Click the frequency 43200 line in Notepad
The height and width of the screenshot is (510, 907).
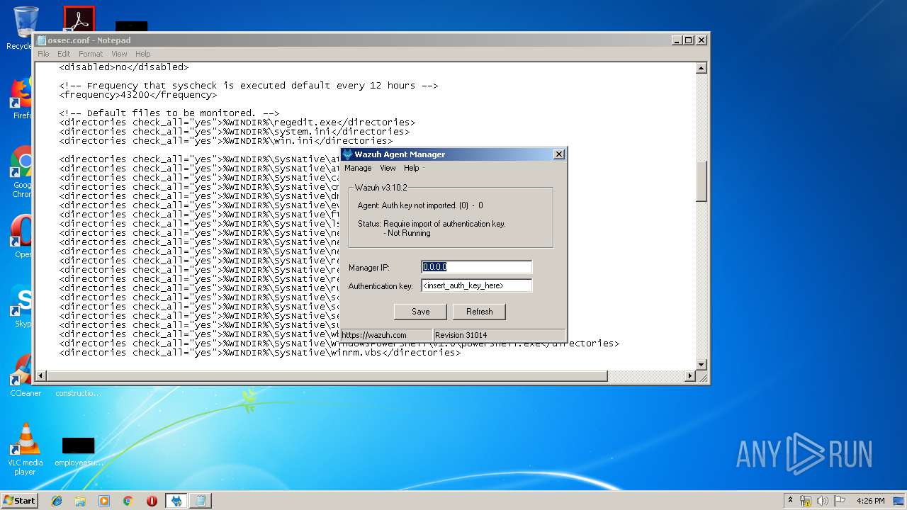pos(138,94)
